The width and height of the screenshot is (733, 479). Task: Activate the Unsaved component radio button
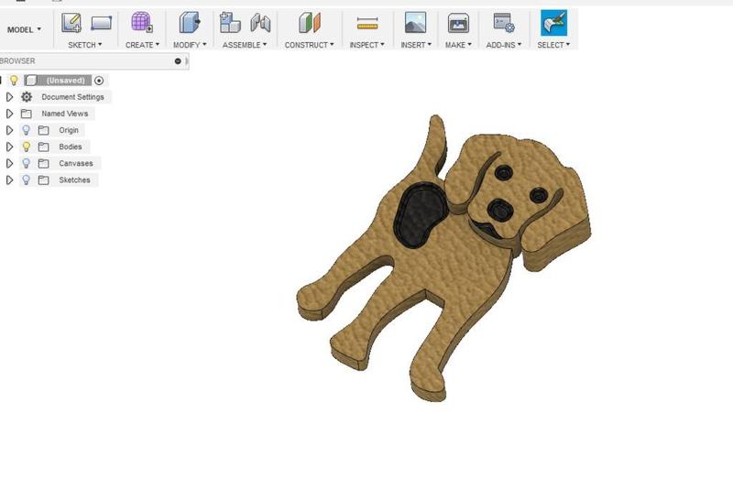(99, 81)
